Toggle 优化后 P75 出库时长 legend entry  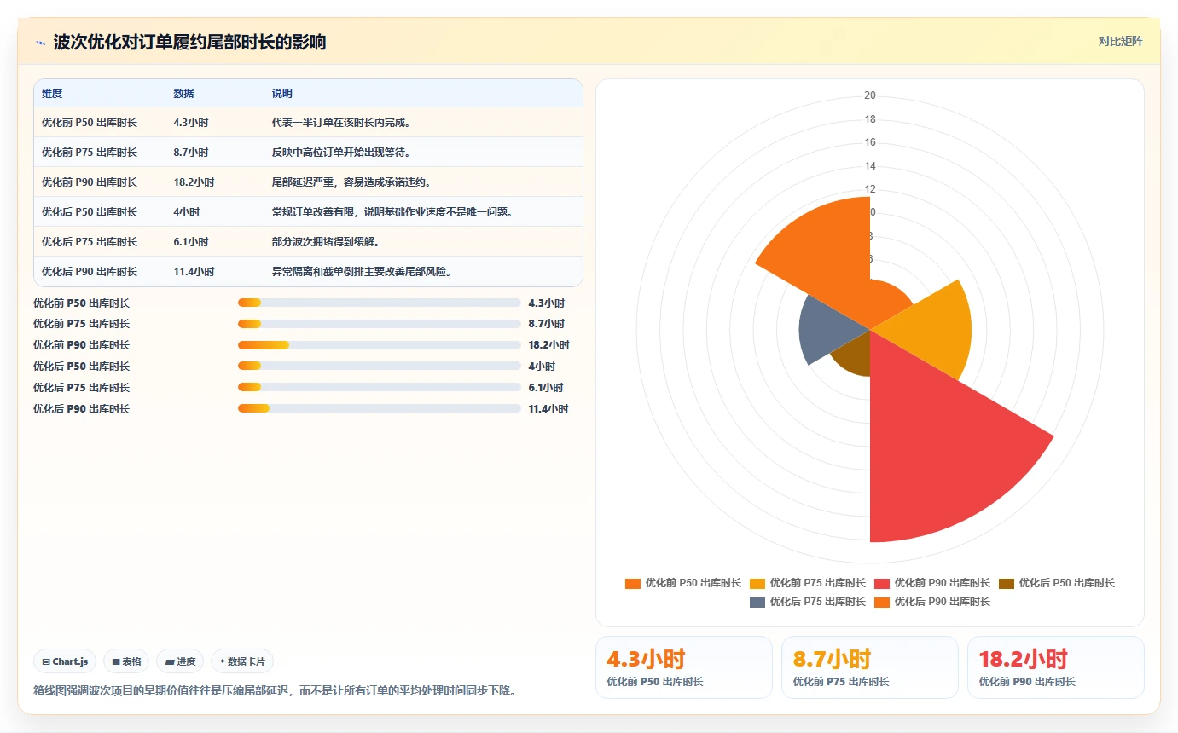[x=808, y=603]
